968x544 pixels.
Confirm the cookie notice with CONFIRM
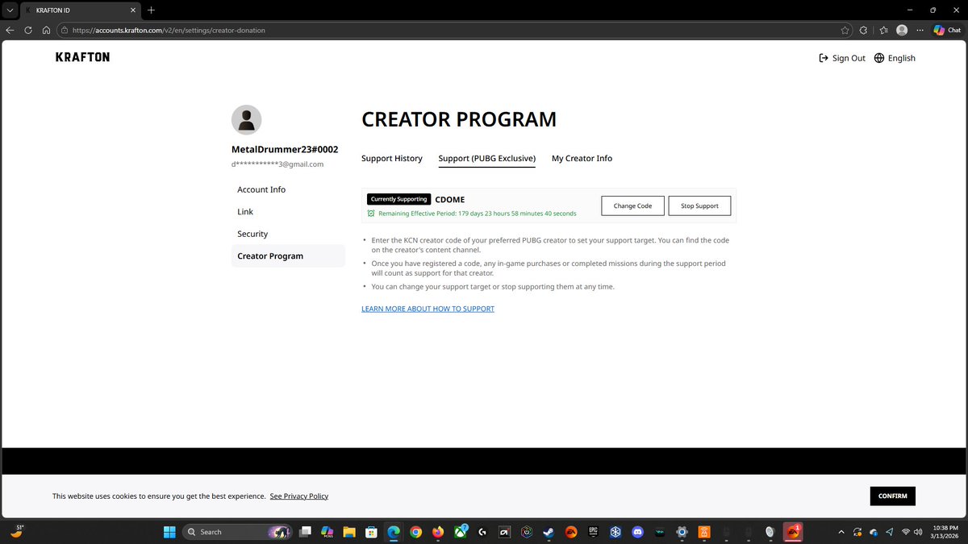click(x=893, y=496)
